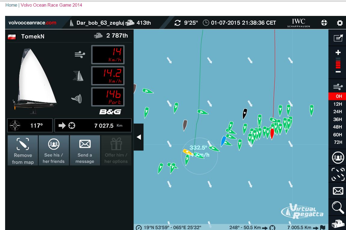Click the 2 787th ranking of TomekN

tap(117, 35)
